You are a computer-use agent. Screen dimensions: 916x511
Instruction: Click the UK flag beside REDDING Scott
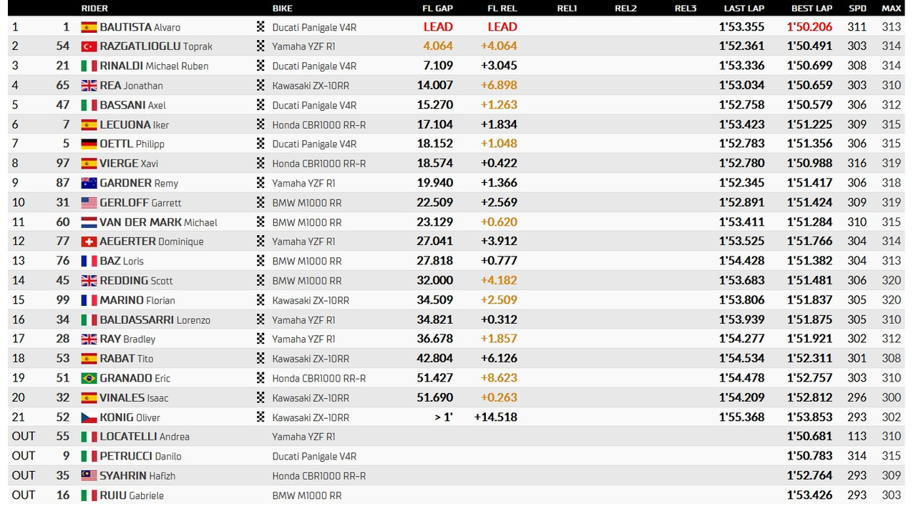click(89, 281)
